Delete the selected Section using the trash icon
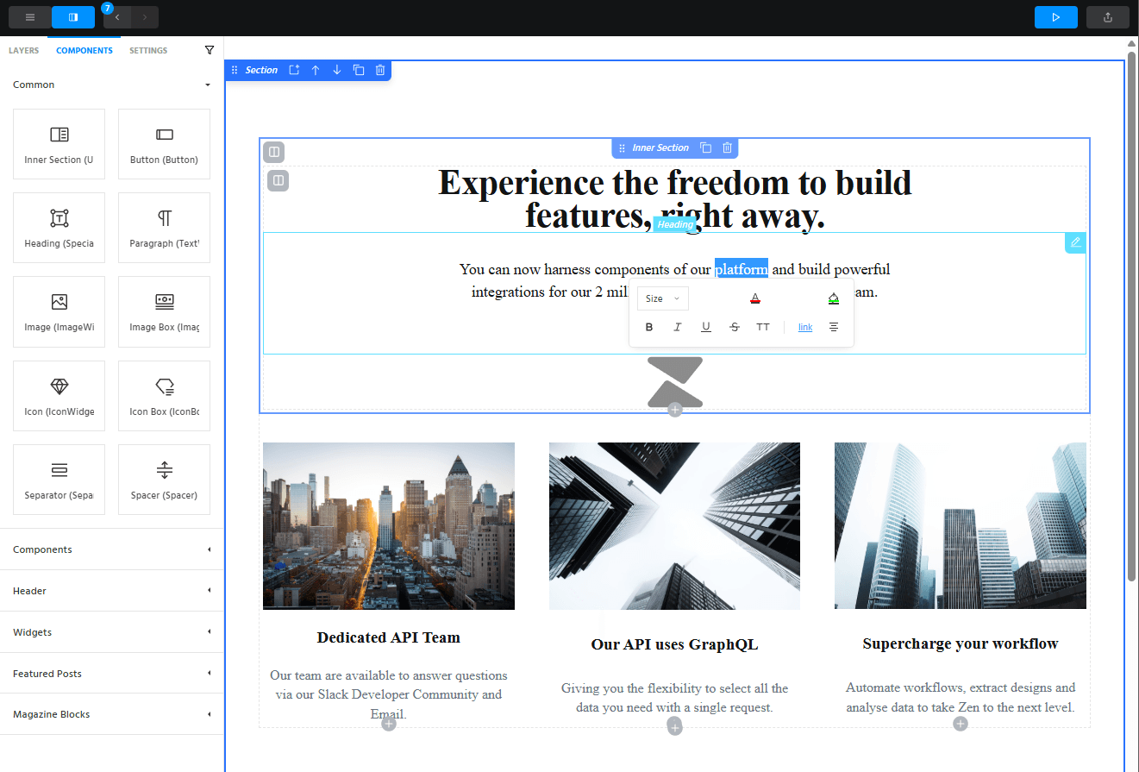This screenshot has width=1139, height=772. point(380,70)
